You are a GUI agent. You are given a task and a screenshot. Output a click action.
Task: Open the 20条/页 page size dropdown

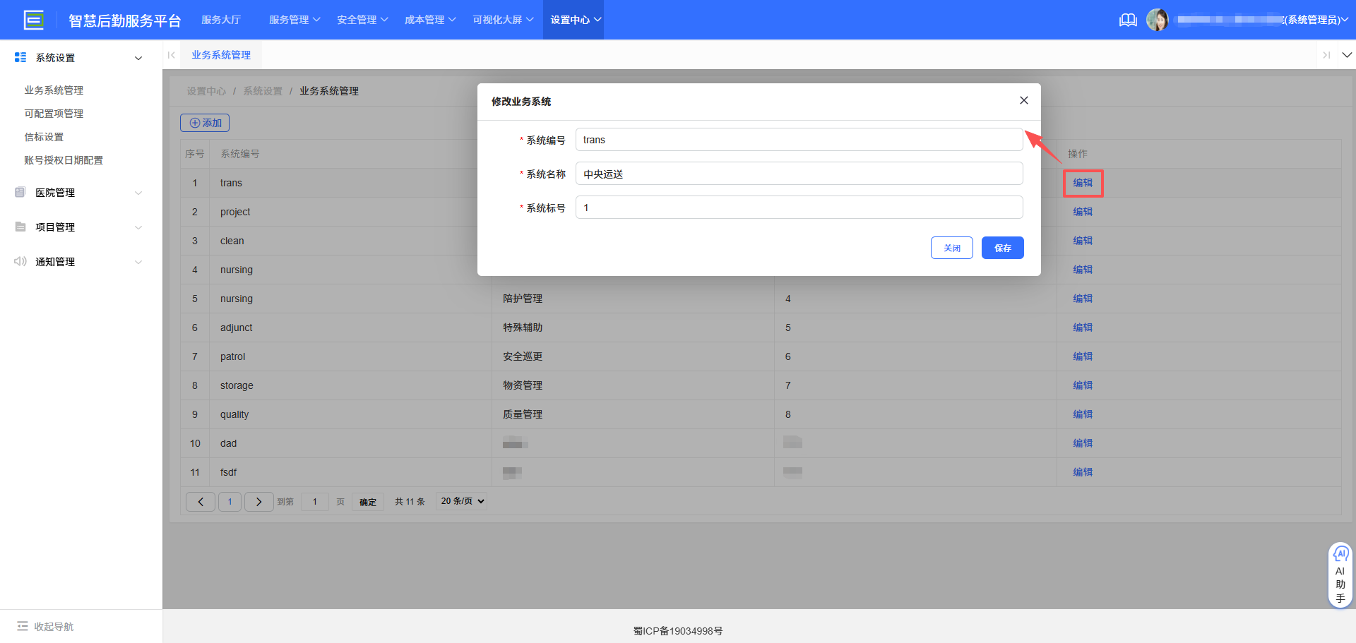pos(460,501)
